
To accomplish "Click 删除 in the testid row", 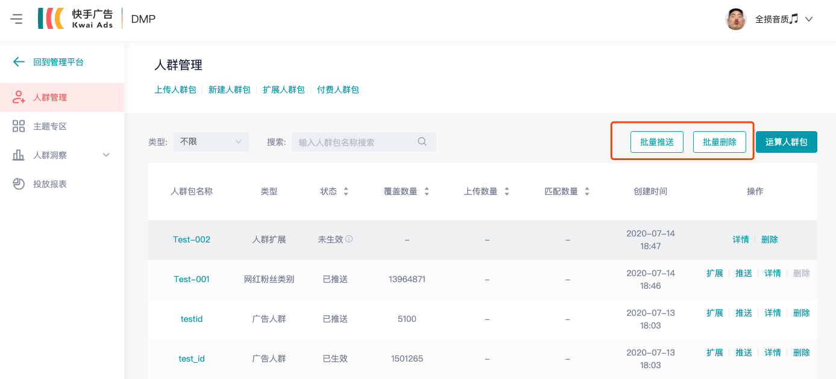I will [802, 313].
